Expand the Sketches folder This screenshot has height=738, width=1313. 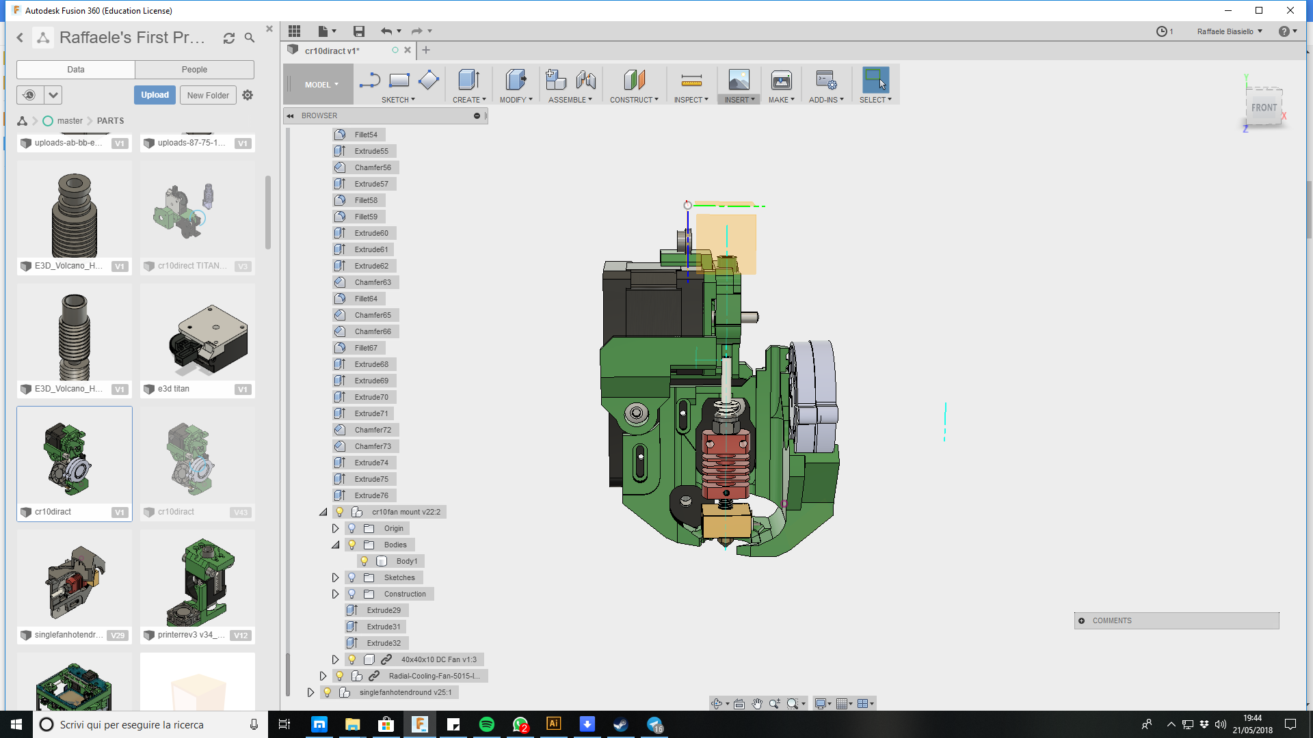[335, 577]
